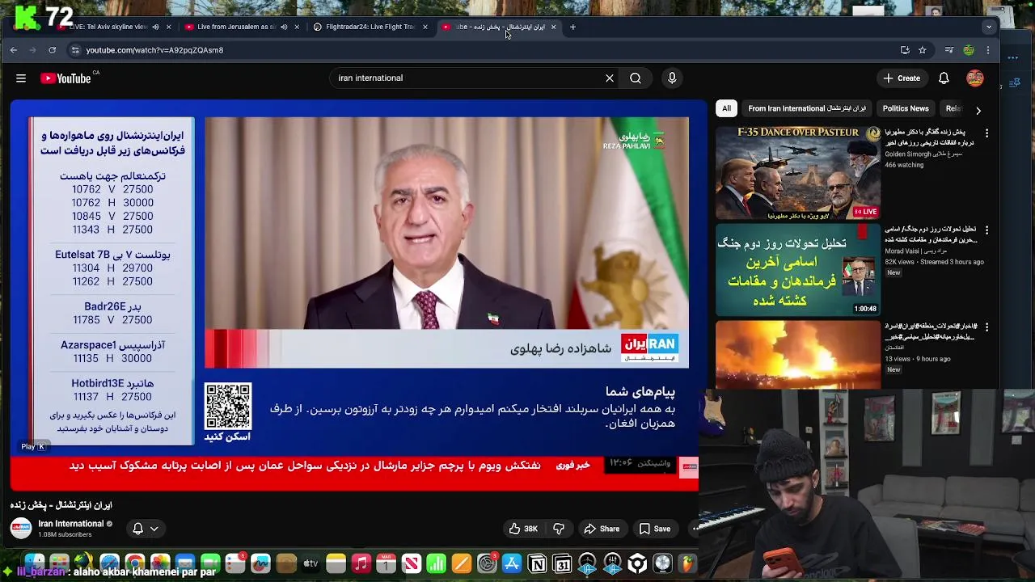
Task: Show next filter chips with the arrow
Action: 978,110
